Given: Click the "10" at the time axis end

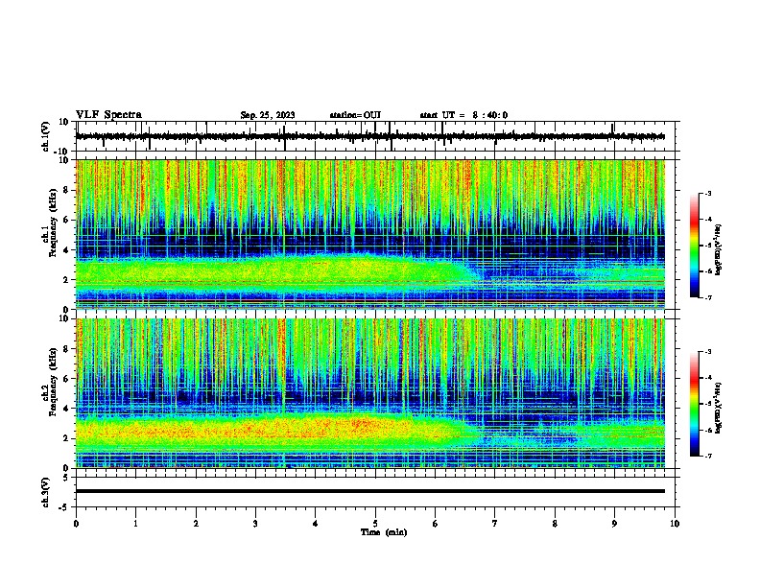Looking at the screenshot, I should [x=675, y=524].
